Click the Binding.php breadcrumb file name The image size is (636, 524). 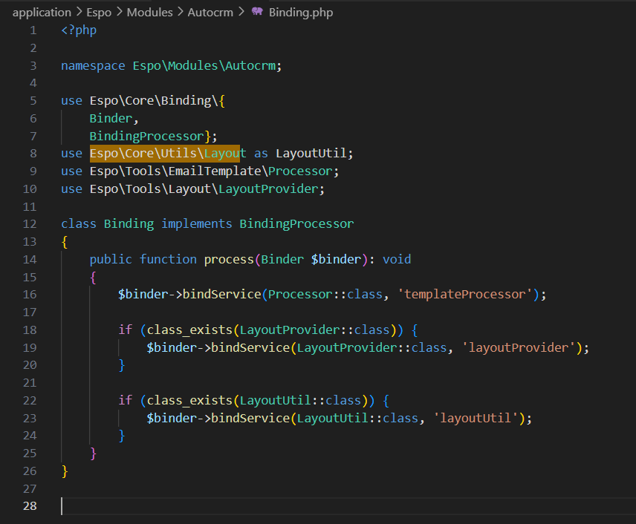(x=301, y=12)
